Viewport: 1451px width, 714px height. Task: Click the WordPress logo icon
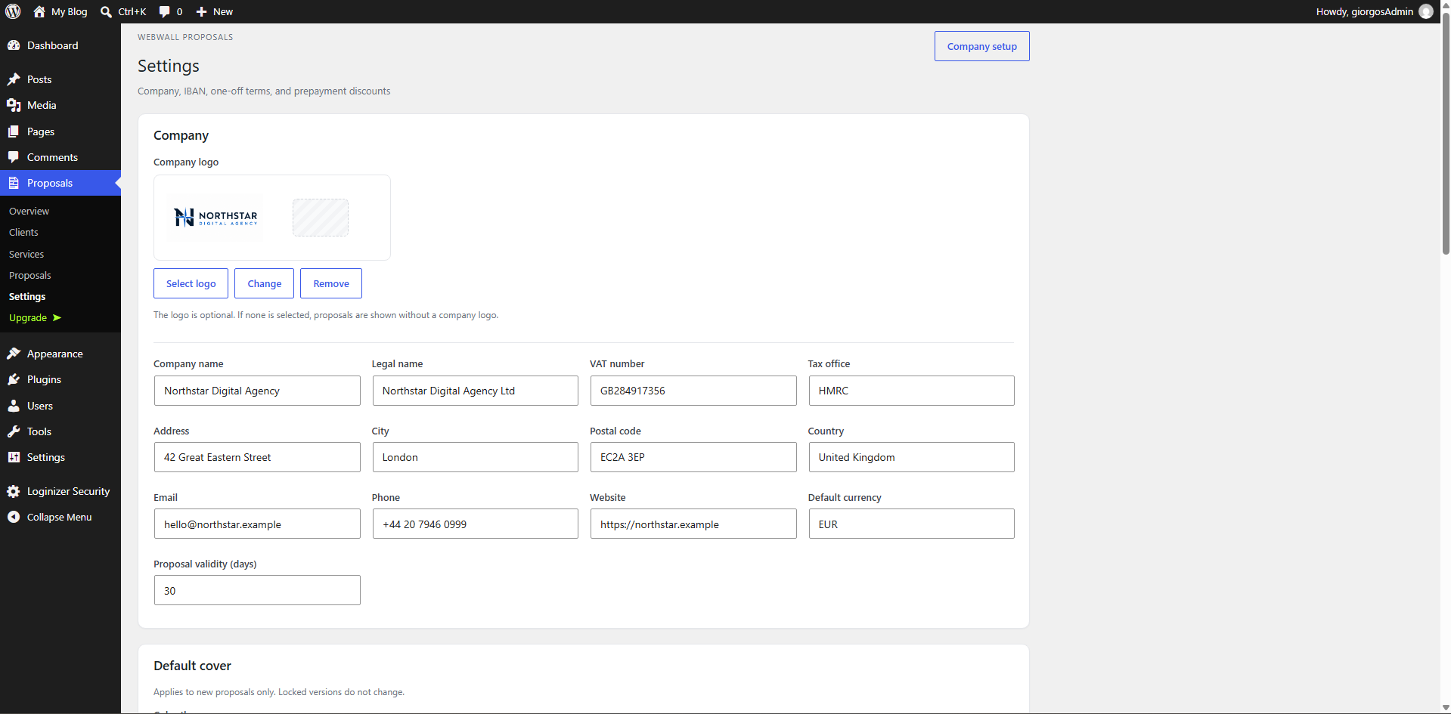(x=13, y=11)
